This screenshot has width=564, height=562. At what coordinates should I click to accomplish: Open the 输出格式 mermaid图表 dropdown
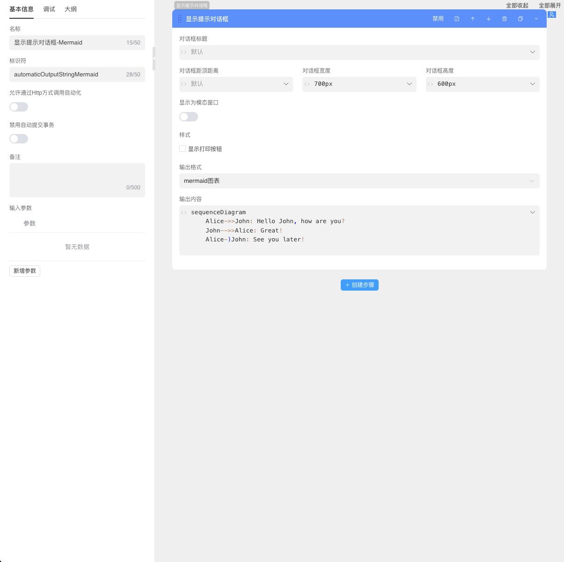point(359,181)
